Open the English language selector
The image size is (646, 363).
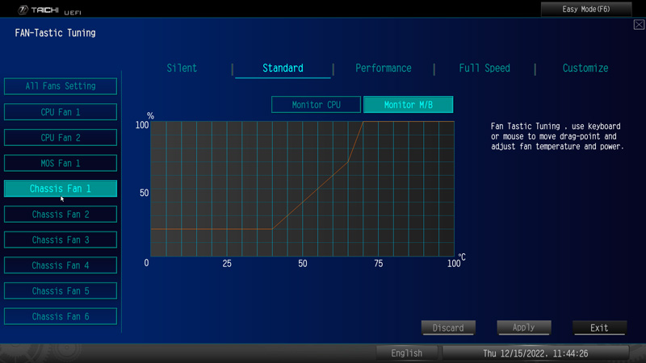pyautogui.click(x=407, y=353)
